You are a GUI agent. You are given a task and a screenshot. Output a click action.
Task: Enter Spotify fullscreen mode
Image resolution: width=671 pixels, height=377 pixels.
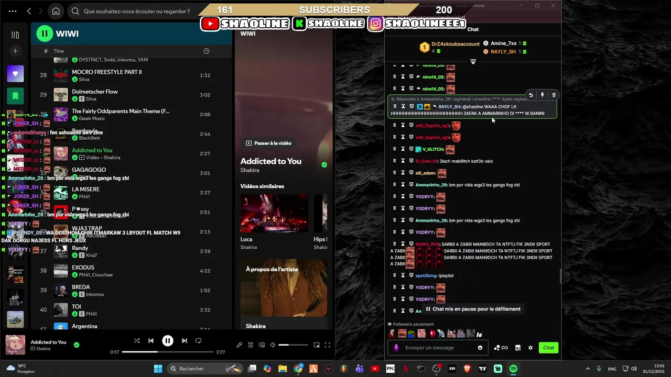pyautogui.click(x=328, y=345)
